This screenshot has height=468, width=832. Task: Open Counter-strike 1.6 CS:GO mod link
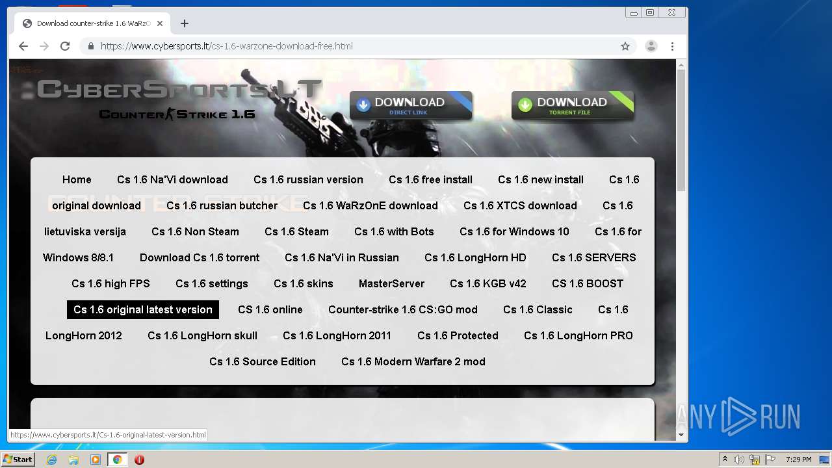[403, 309]
